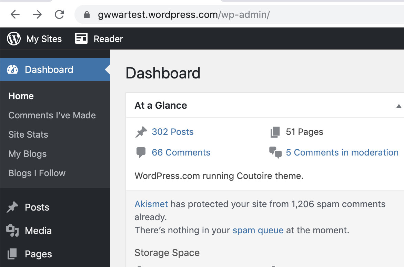Open My Sites in the admin bar
Screen dimensions: 404x267
pos(44,39)
